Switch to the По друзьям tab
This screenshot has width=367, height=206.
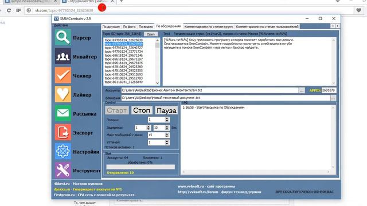111,27
